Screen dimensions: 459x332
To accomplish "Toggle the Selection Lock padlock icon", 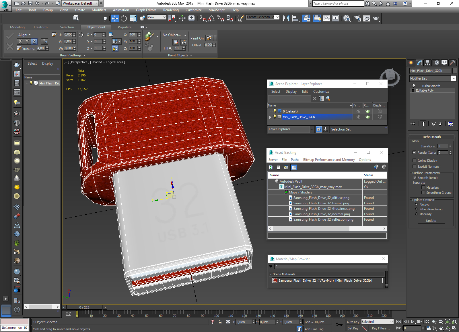I will pyautogui.click(x=220, y=322).
